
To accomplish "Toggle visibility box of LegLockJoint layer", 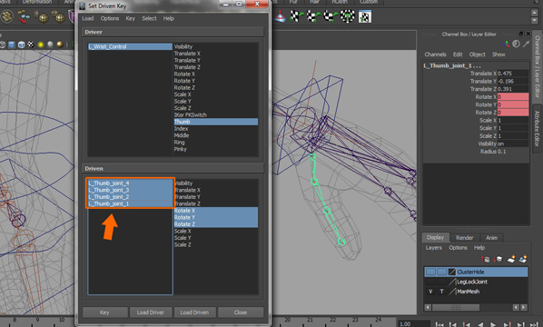I will tap(430, 282).
